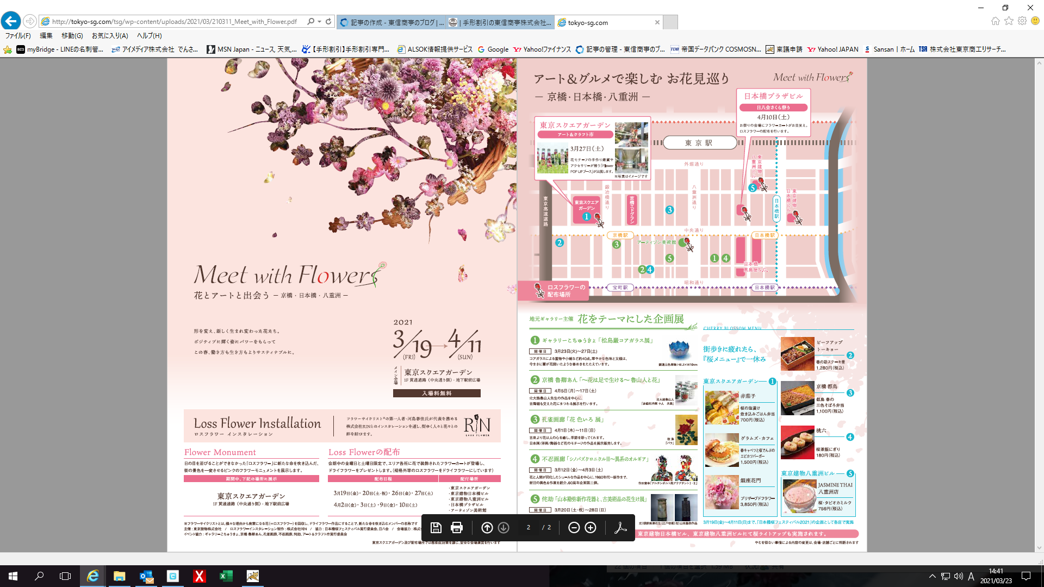Show hidden system tray icons
Image resolution: width=1044 pixels, height=587 pixels.
[932, 576]
